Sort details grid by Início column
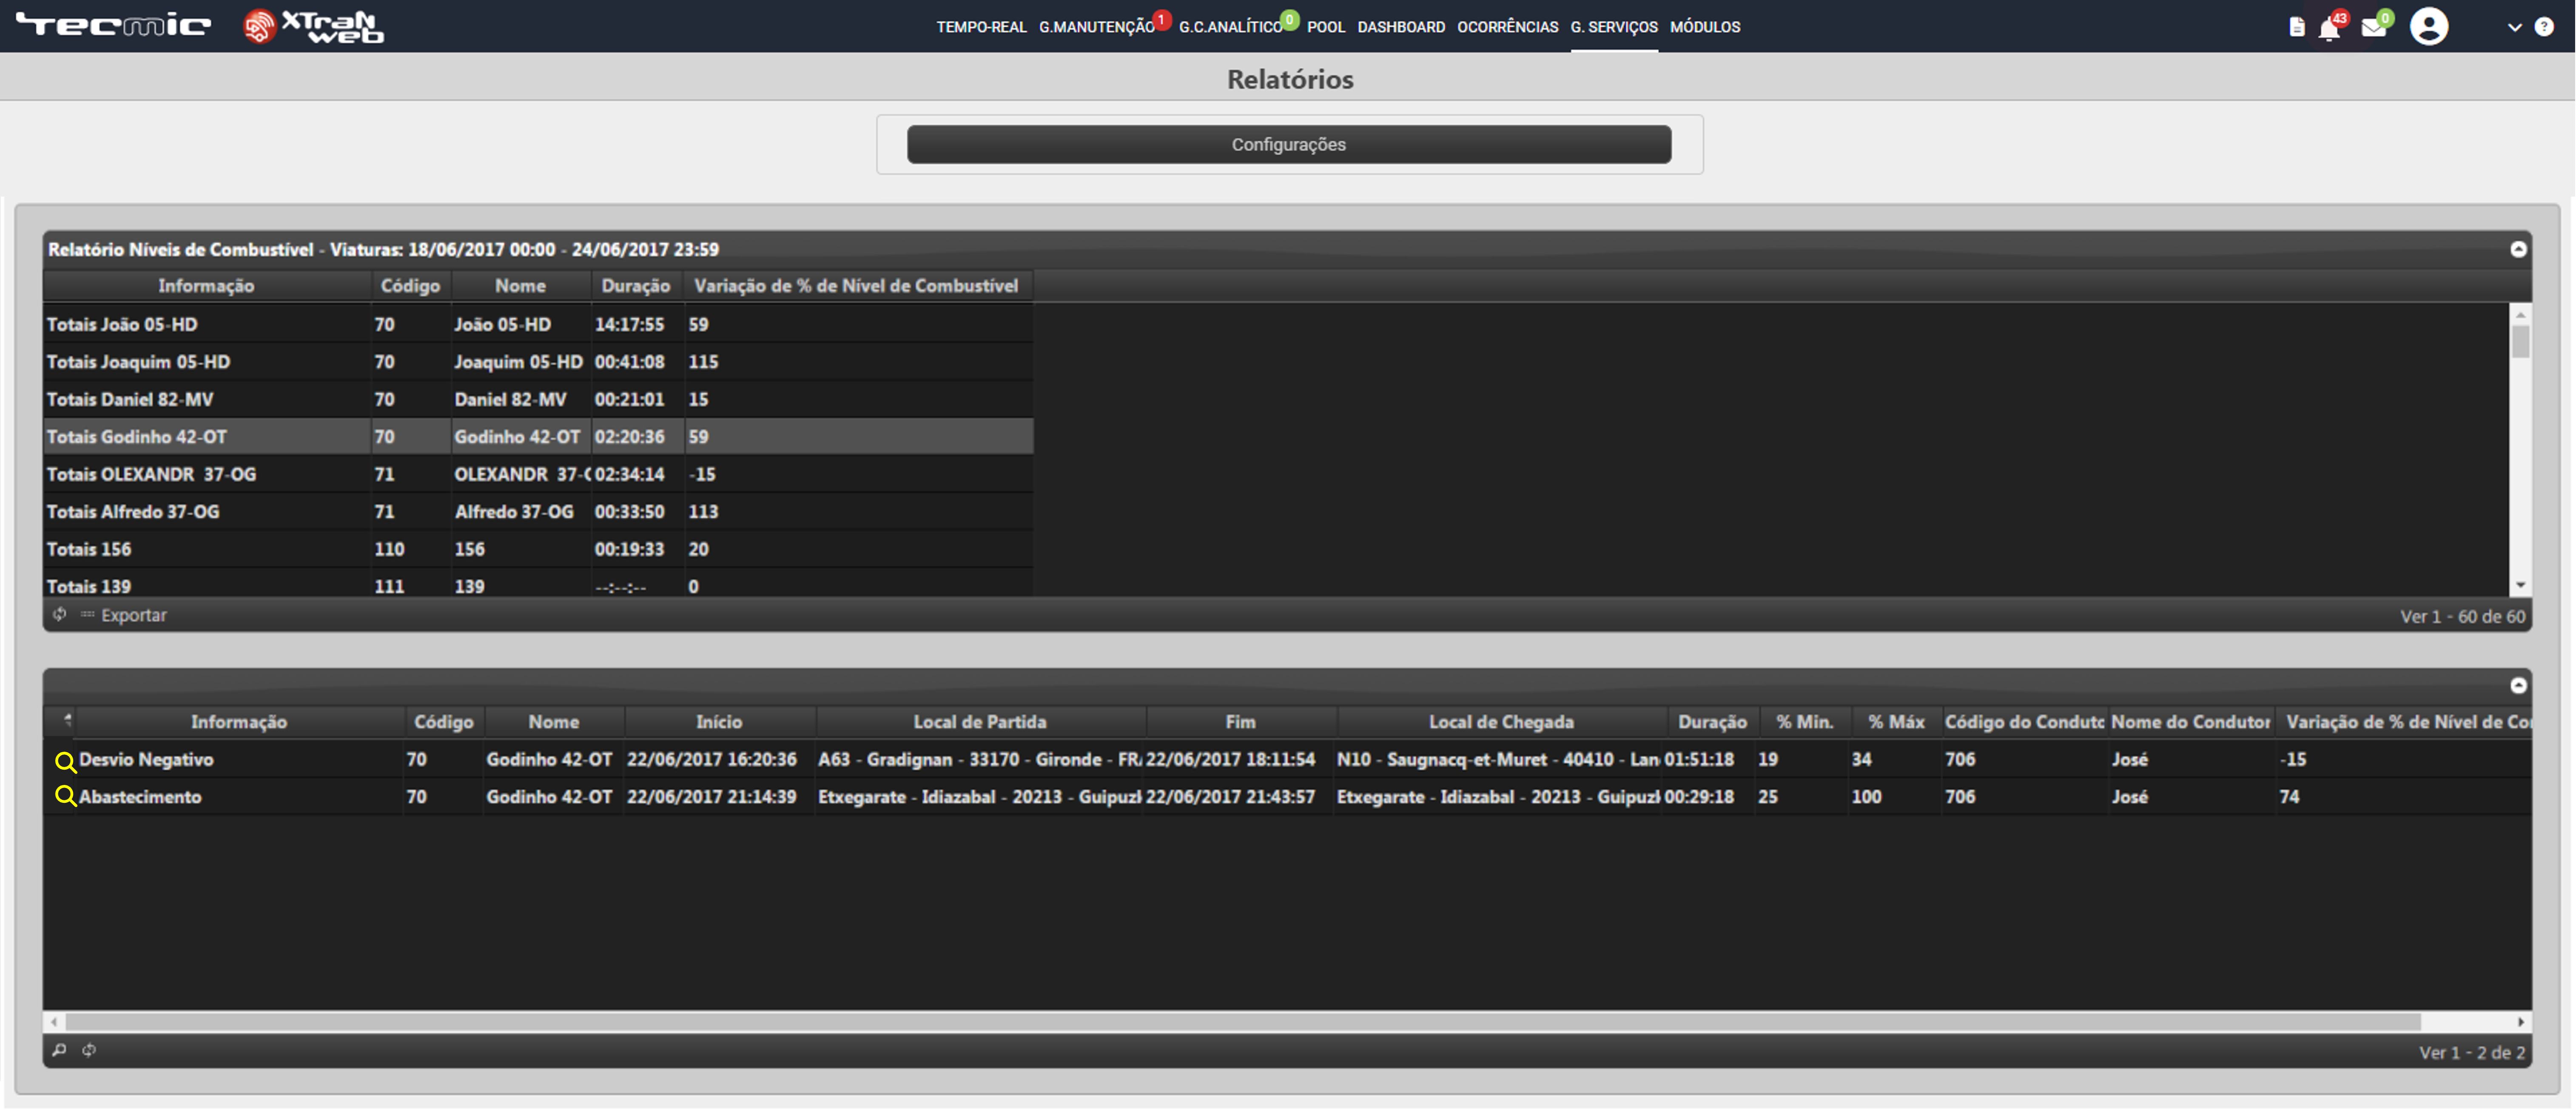This screenshot has width=2576, height=1110. [719, 722]
